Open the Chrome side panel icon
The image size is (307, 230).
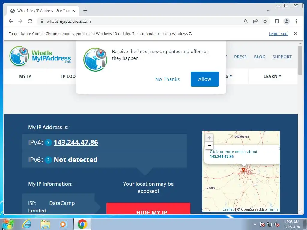[277, 21]
